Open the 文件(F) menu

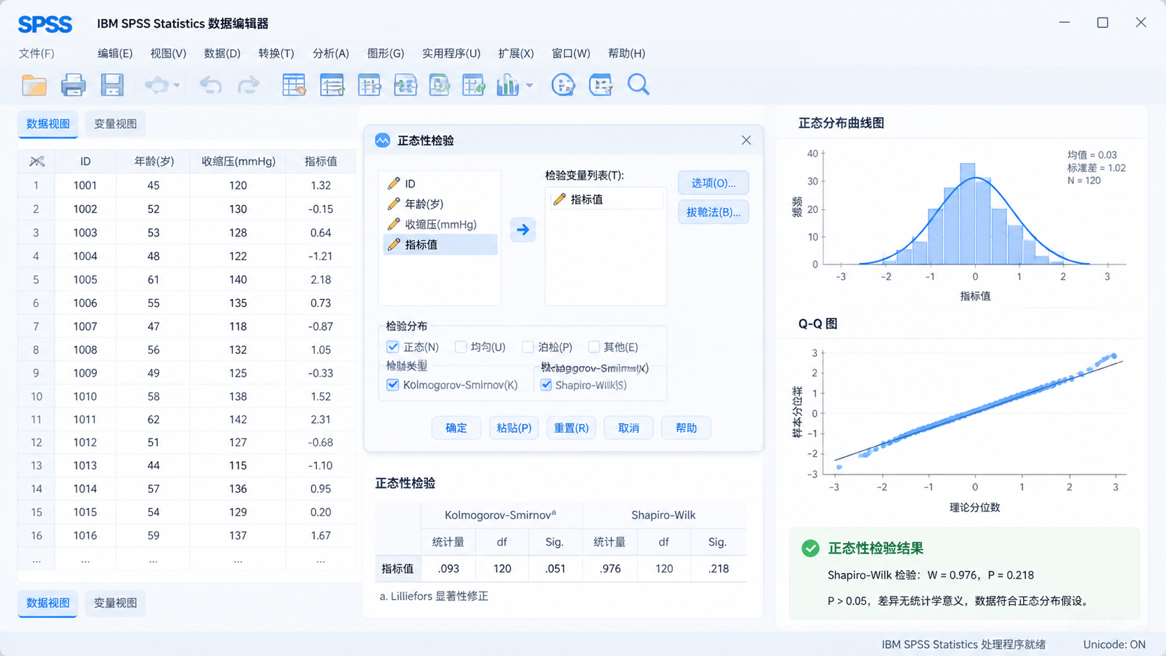pos(36,53)
